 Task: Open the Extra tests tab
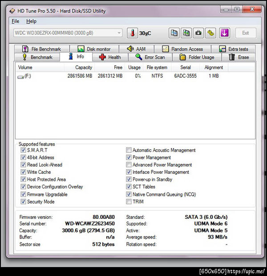click(x=233, y=49)
